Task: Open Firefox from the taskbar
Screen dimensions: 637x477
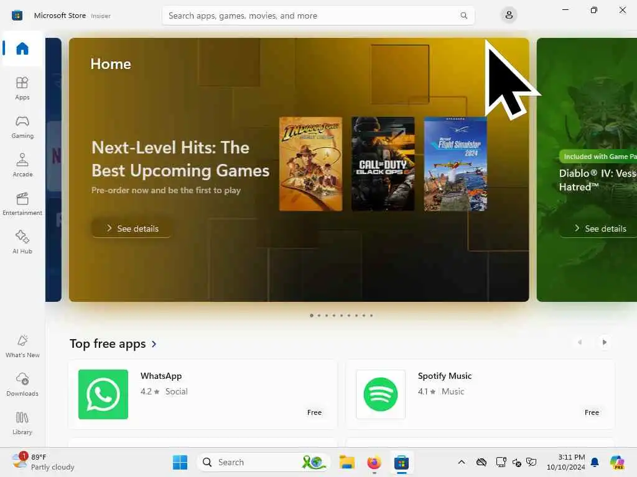Action: [374, 462]
